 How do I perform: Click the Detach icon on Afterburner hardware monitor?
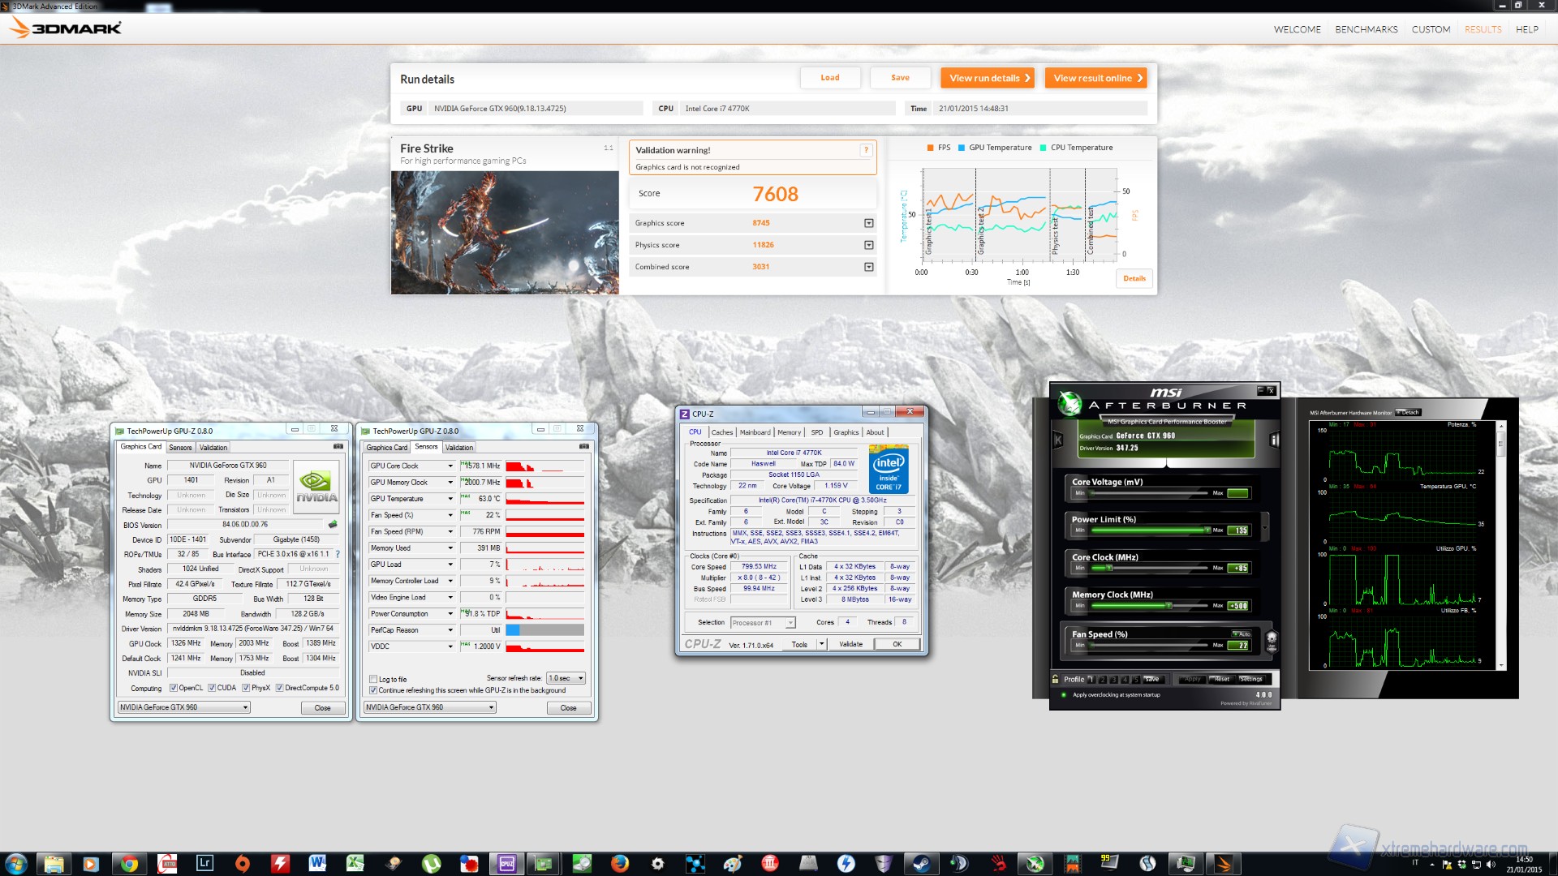coord(1410,412)
